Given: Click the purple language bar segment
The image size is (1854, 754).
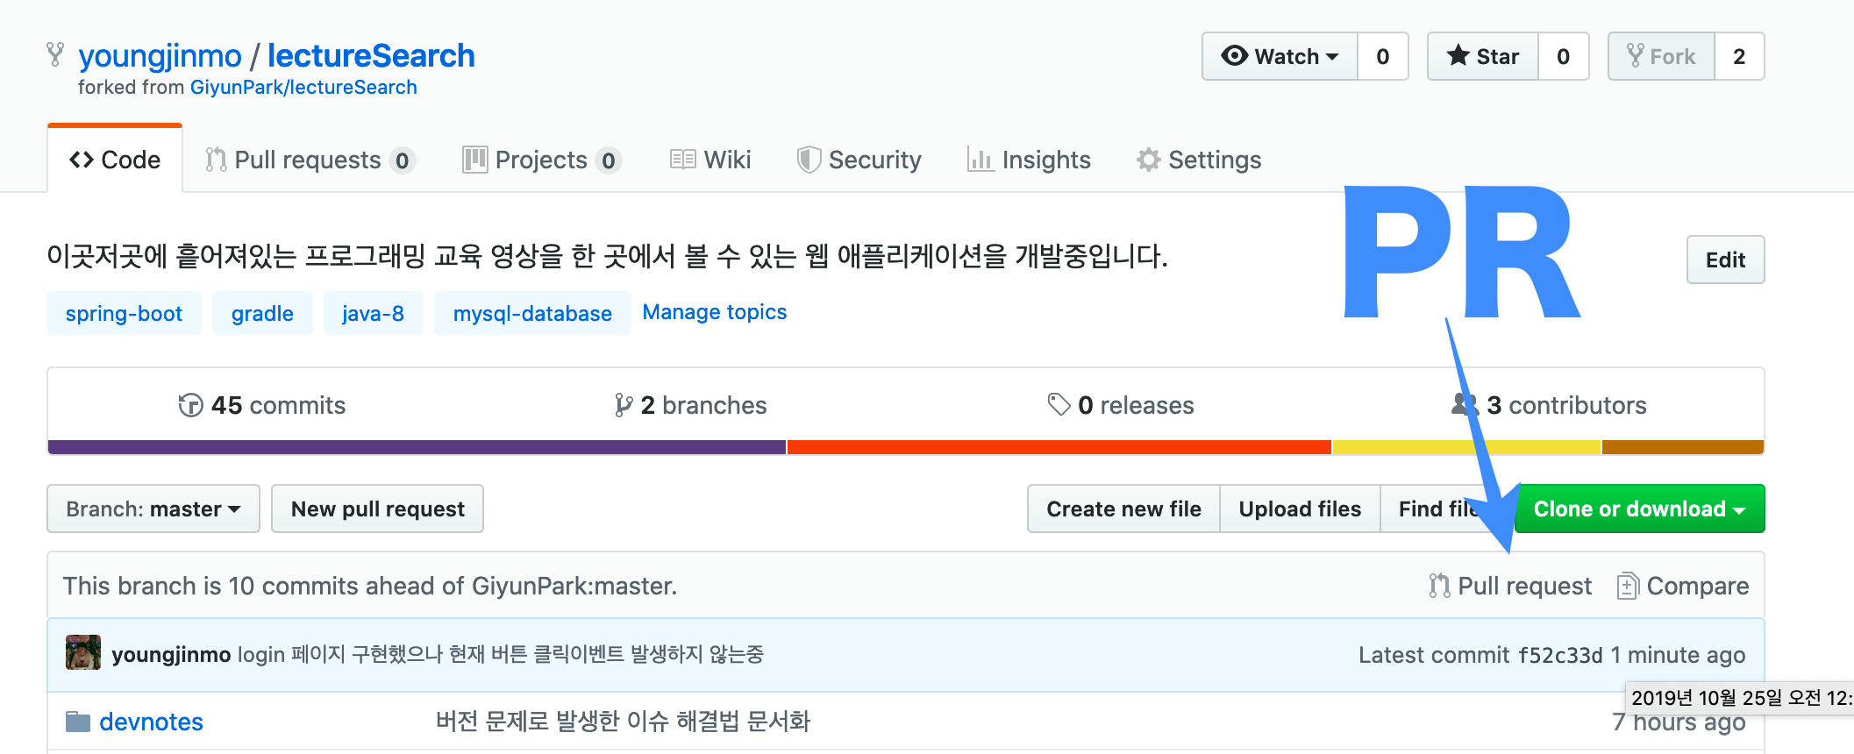Looking at the screenshot, I should [417, 447].
